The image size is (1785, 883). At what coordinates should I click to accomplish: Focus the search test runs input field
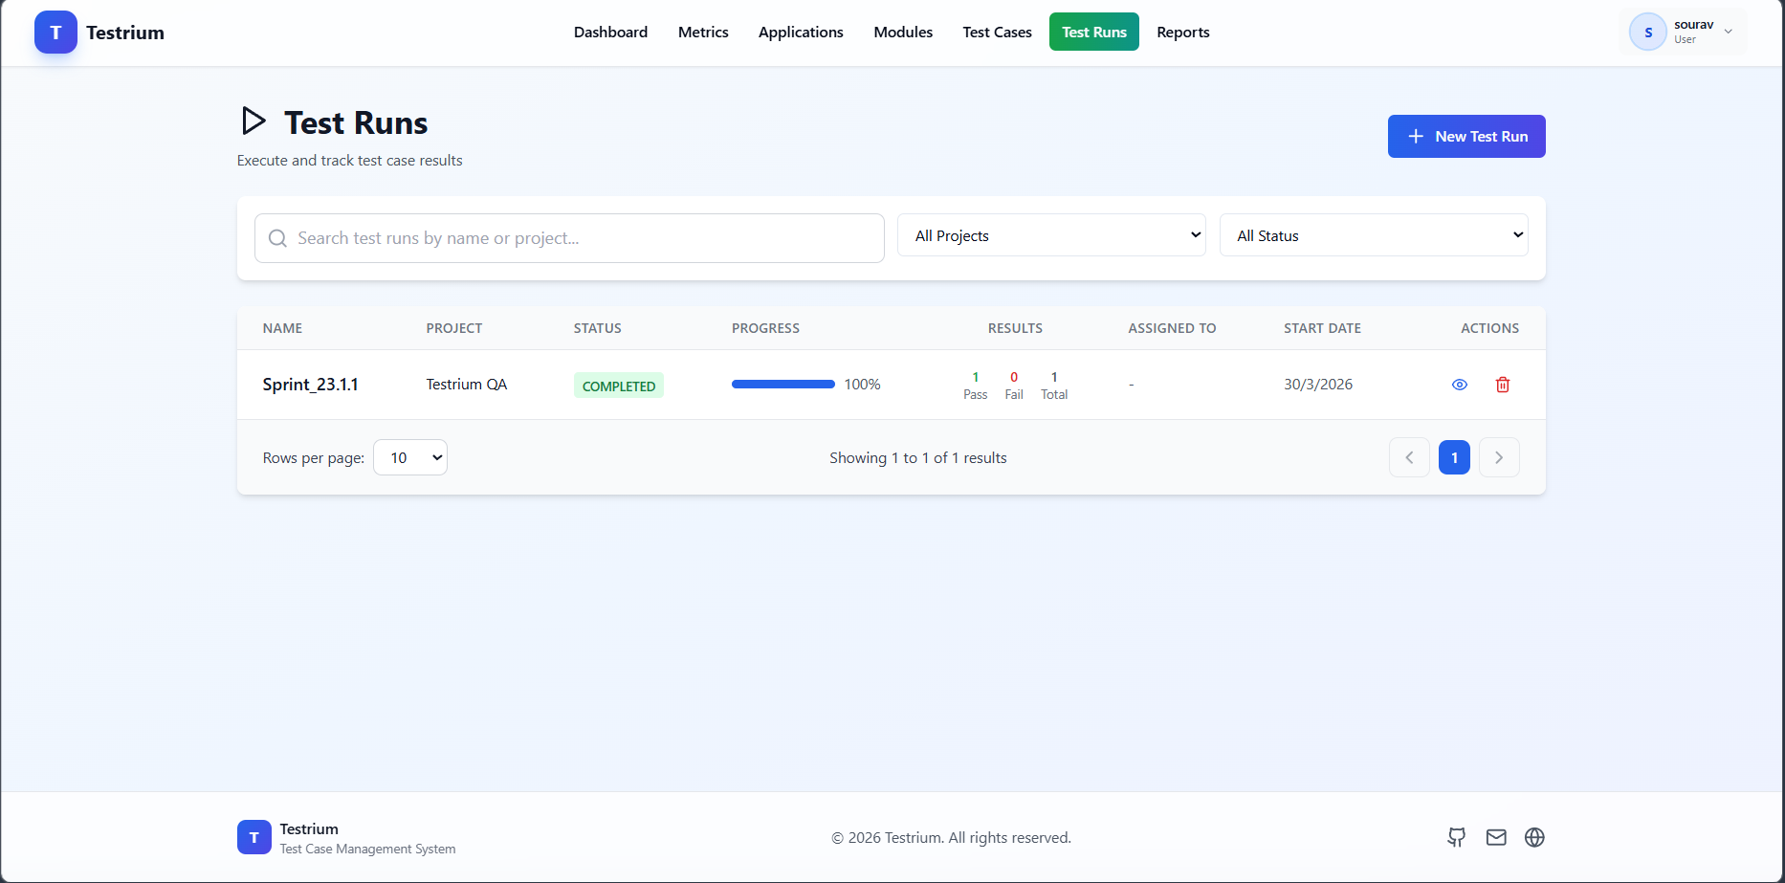[584, 238]
